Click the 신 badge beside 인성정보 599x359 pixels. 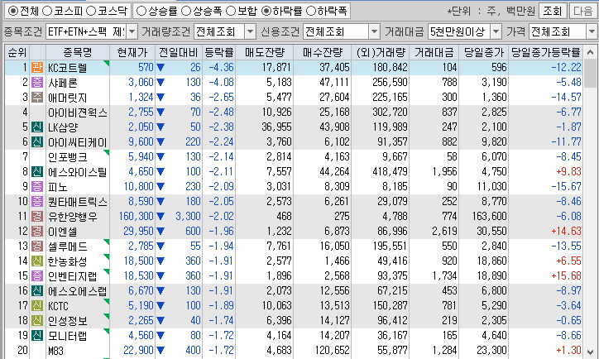point(37,321)
